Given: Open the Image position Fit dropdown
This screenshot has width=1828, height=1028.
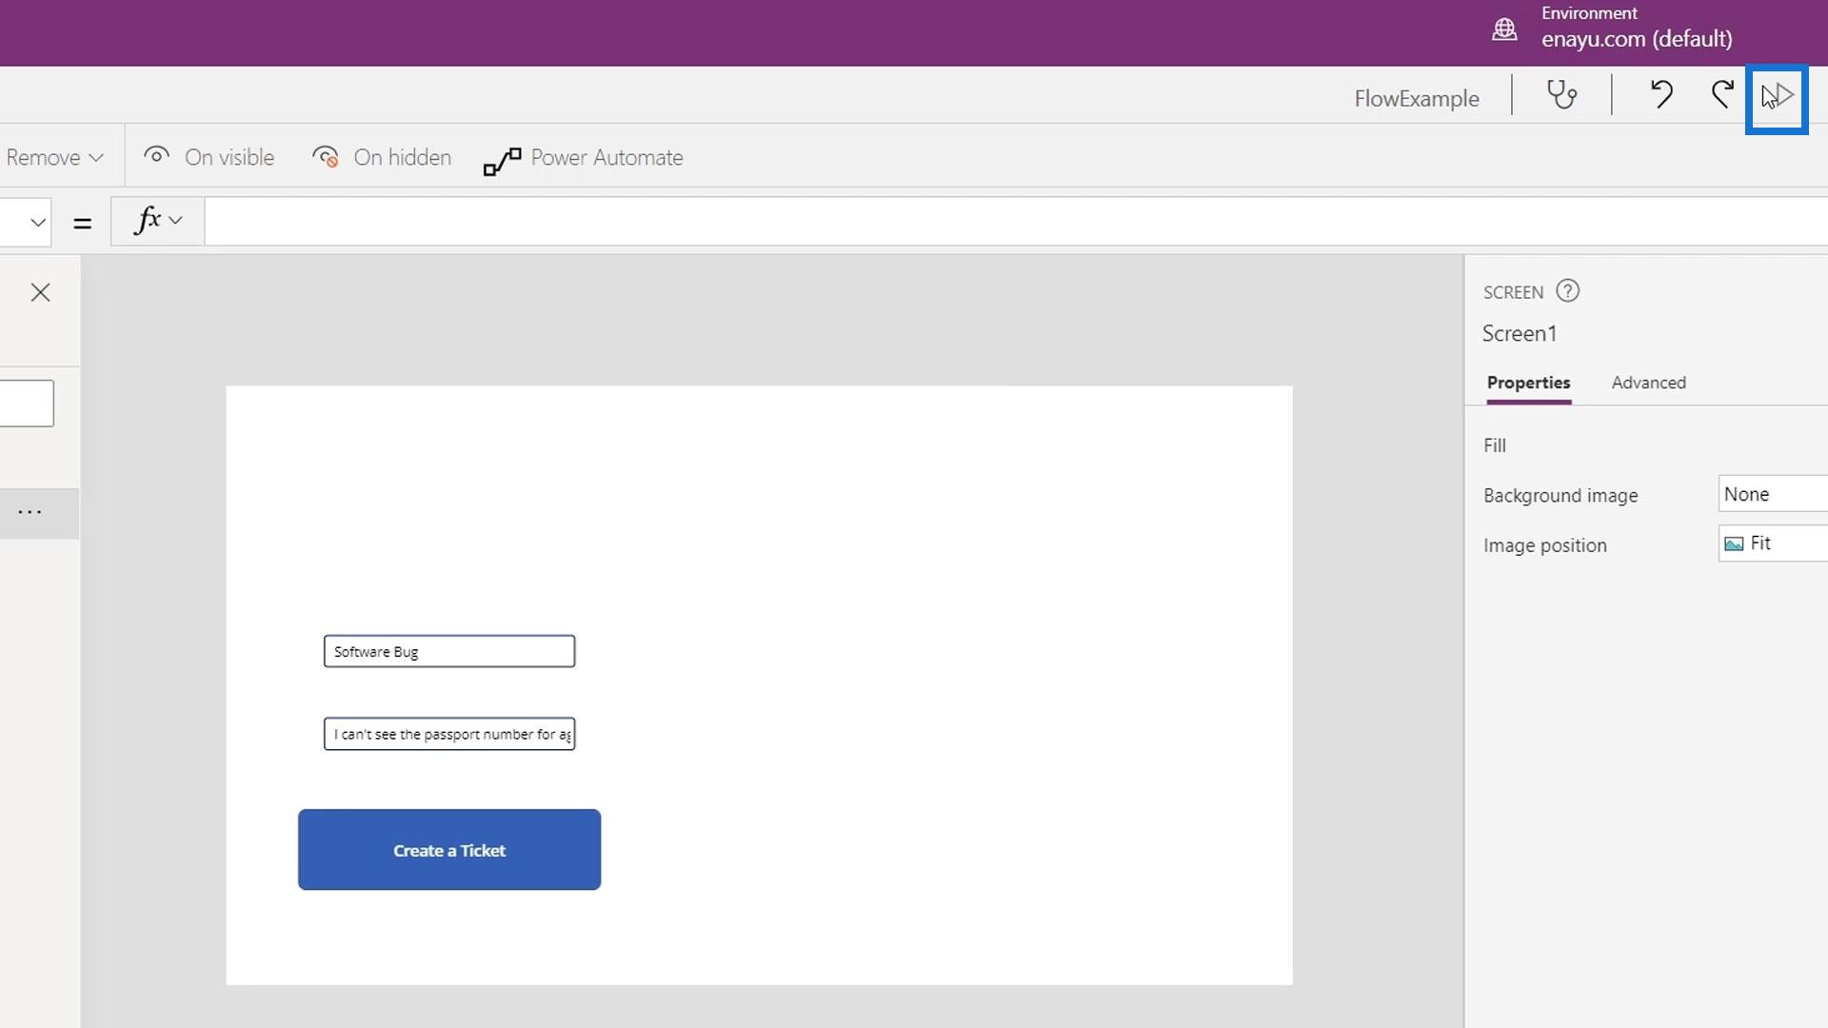Looking at the screenshot, I should point(1771,544).
